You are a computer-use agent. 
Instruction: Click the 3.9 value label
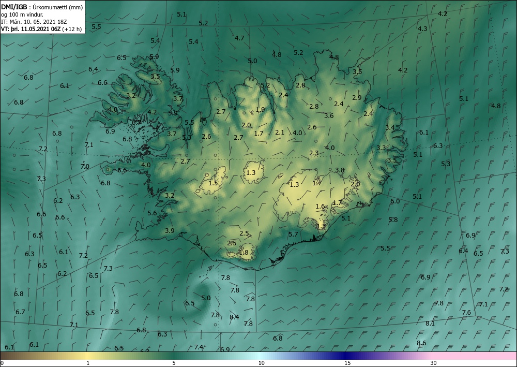170,231
